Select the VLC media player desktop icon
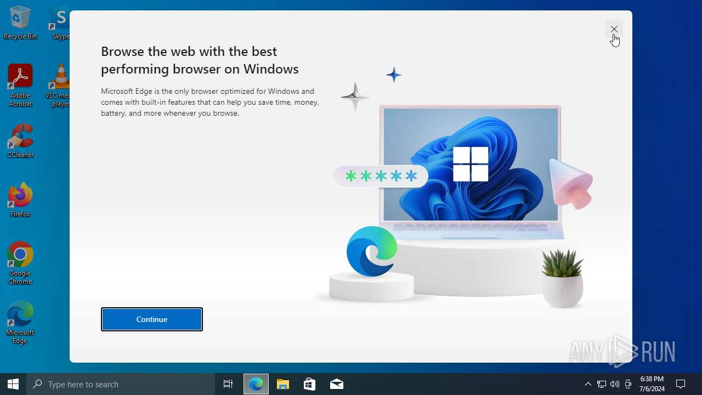The image size is (702, 395). [59, 85]
